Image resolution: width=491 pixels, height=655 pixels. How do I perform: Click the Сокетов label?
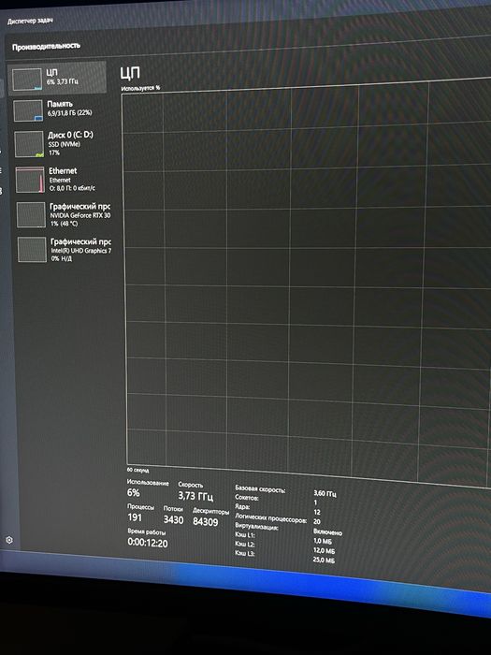pos(247,498)
